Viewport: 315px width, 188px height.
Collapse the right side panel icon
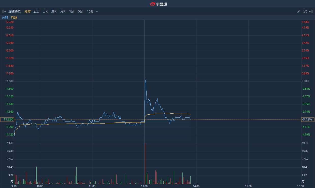pos(311,11)
